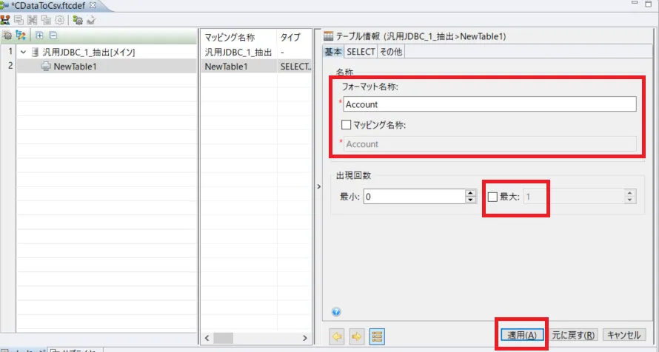The image size is (659, 352).
Task: Enable the マッピング名称 checkbox
Action: pos(346,125)
